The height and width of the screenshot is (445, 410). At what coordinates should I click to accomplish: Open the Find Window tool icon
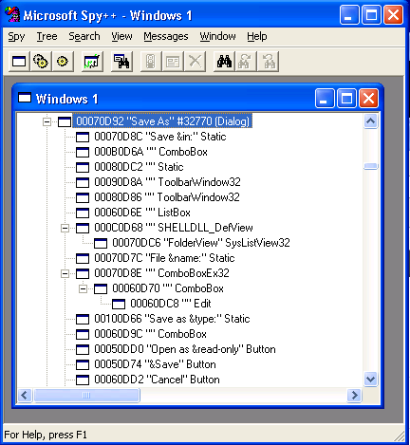point(121,61)
